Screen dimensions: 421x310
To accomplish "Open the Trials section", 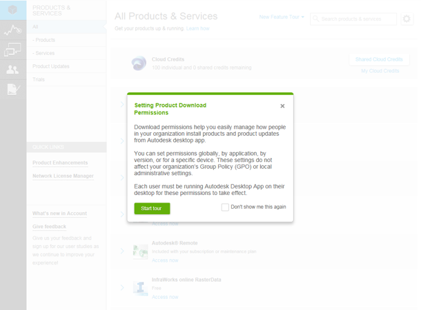I will click(66, 79).
